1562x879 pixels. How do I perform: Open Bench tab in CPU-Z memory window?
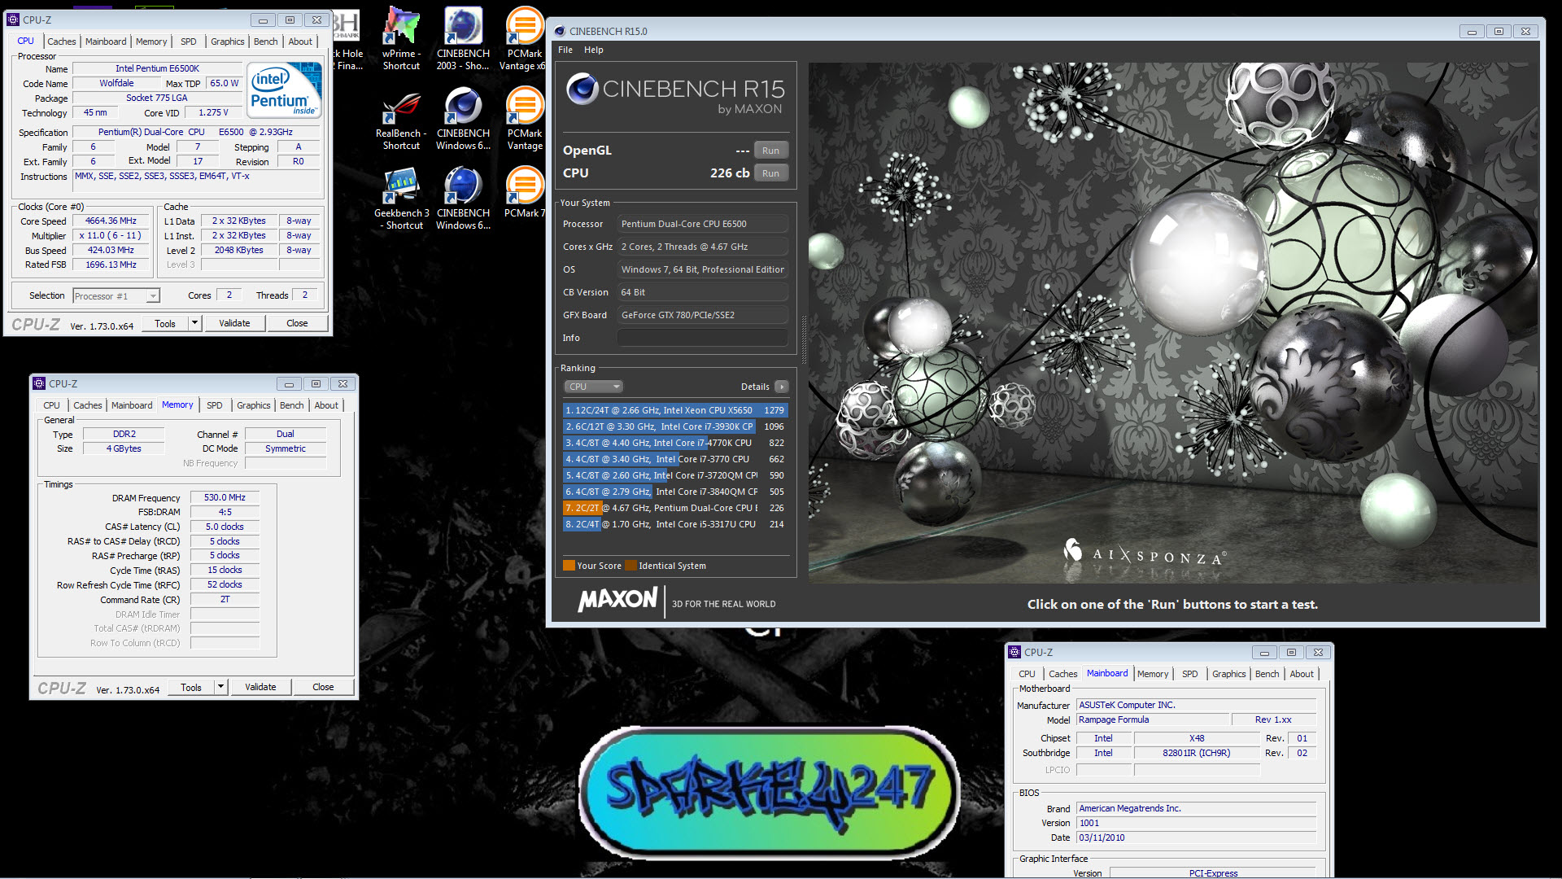291,405
